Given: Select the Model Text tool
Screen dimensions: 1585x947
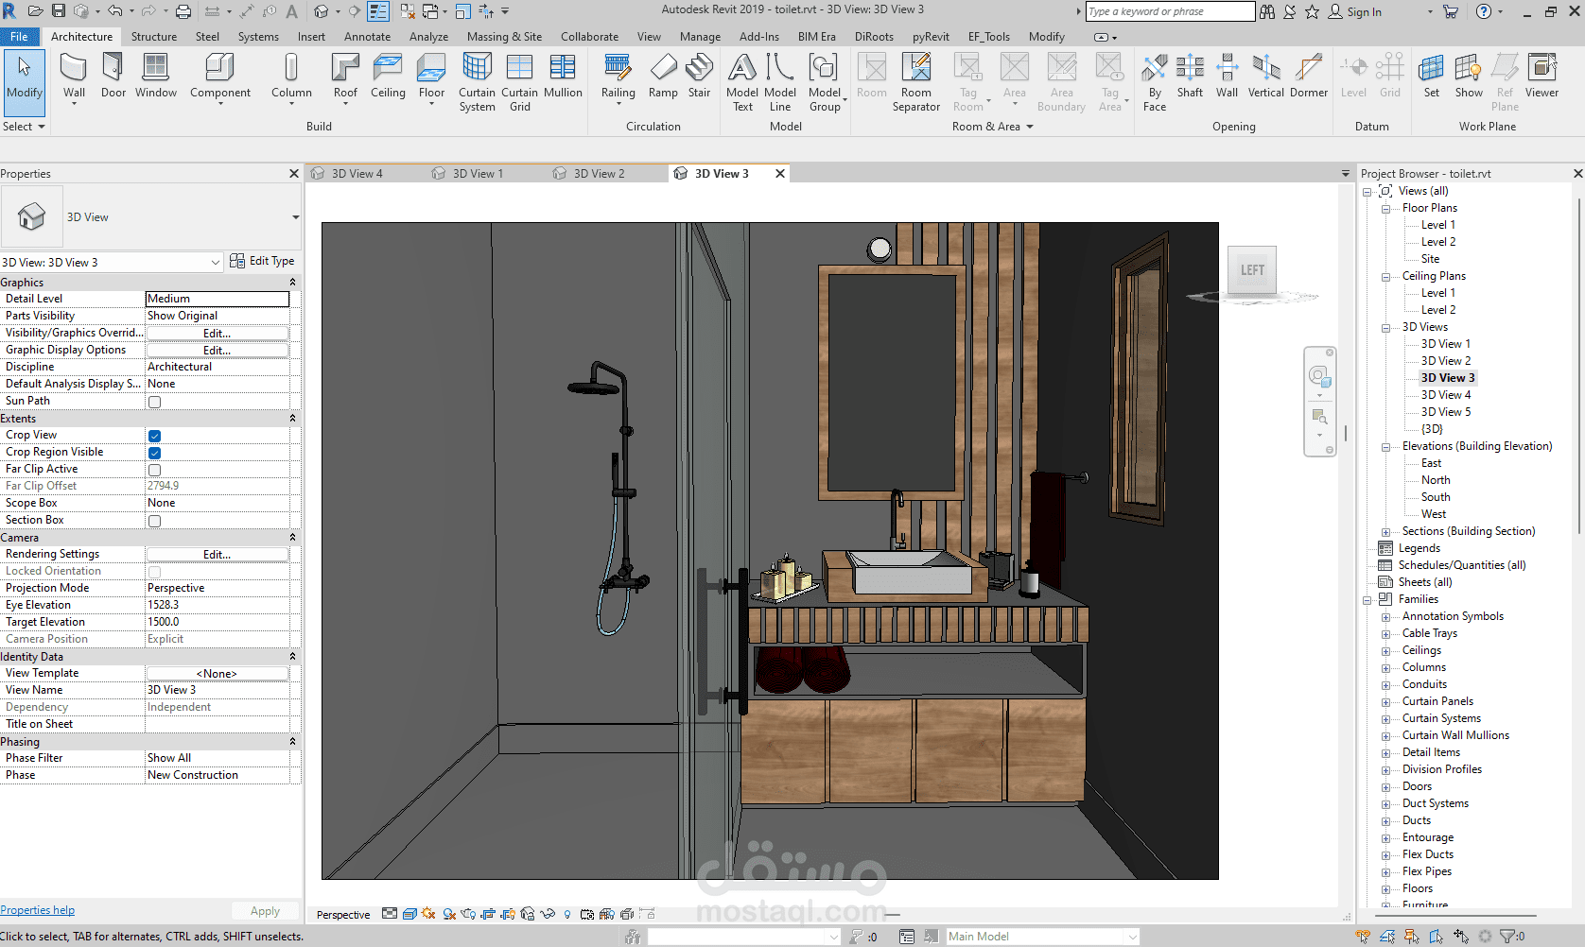Looking at the screenshot, I should point(742,82).
